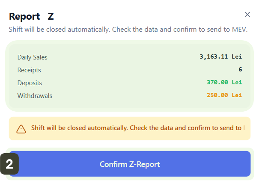Select the Withdrawals row label
The width and height of the screenshot is (259, 187).
tap(35, 96)
